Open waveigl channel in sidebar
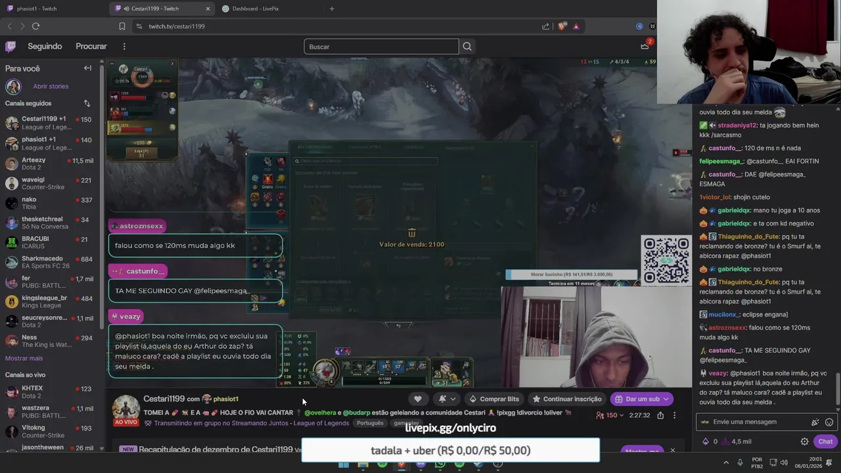The image size is (841, 473). [x=51, y=183]
